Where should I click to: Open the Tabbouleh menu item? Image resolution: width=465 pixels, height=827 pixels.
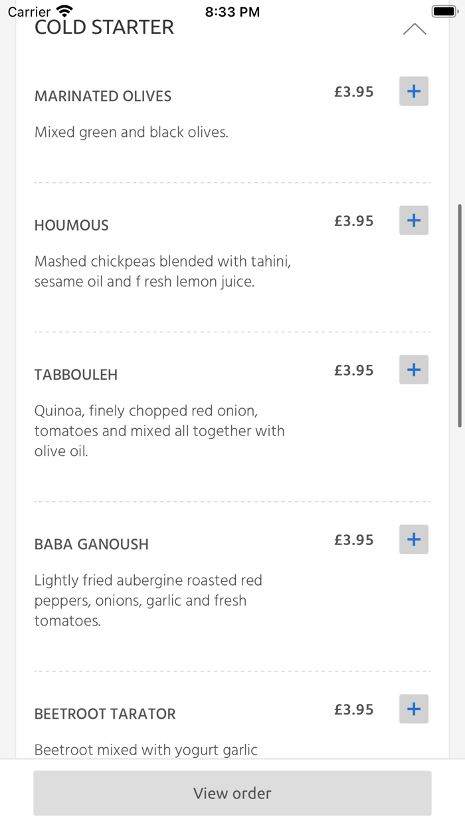pos(76,375)
